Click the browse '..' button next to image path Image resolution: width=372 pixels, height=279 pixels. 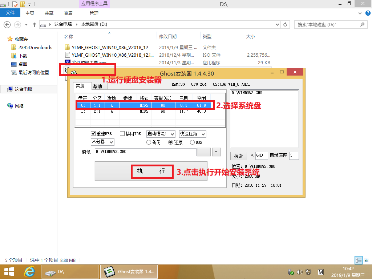[x=204, y=152]
